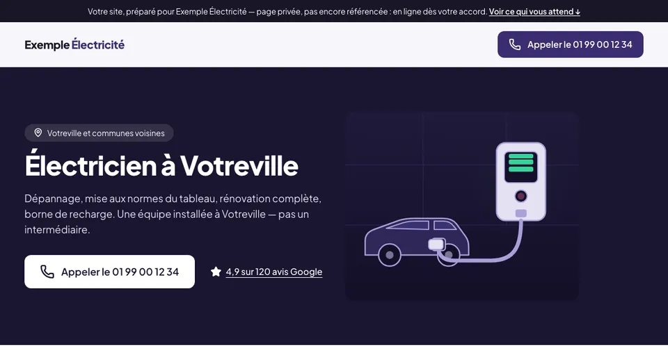Click the car graphic in the hero illustration

coord(417,242)
